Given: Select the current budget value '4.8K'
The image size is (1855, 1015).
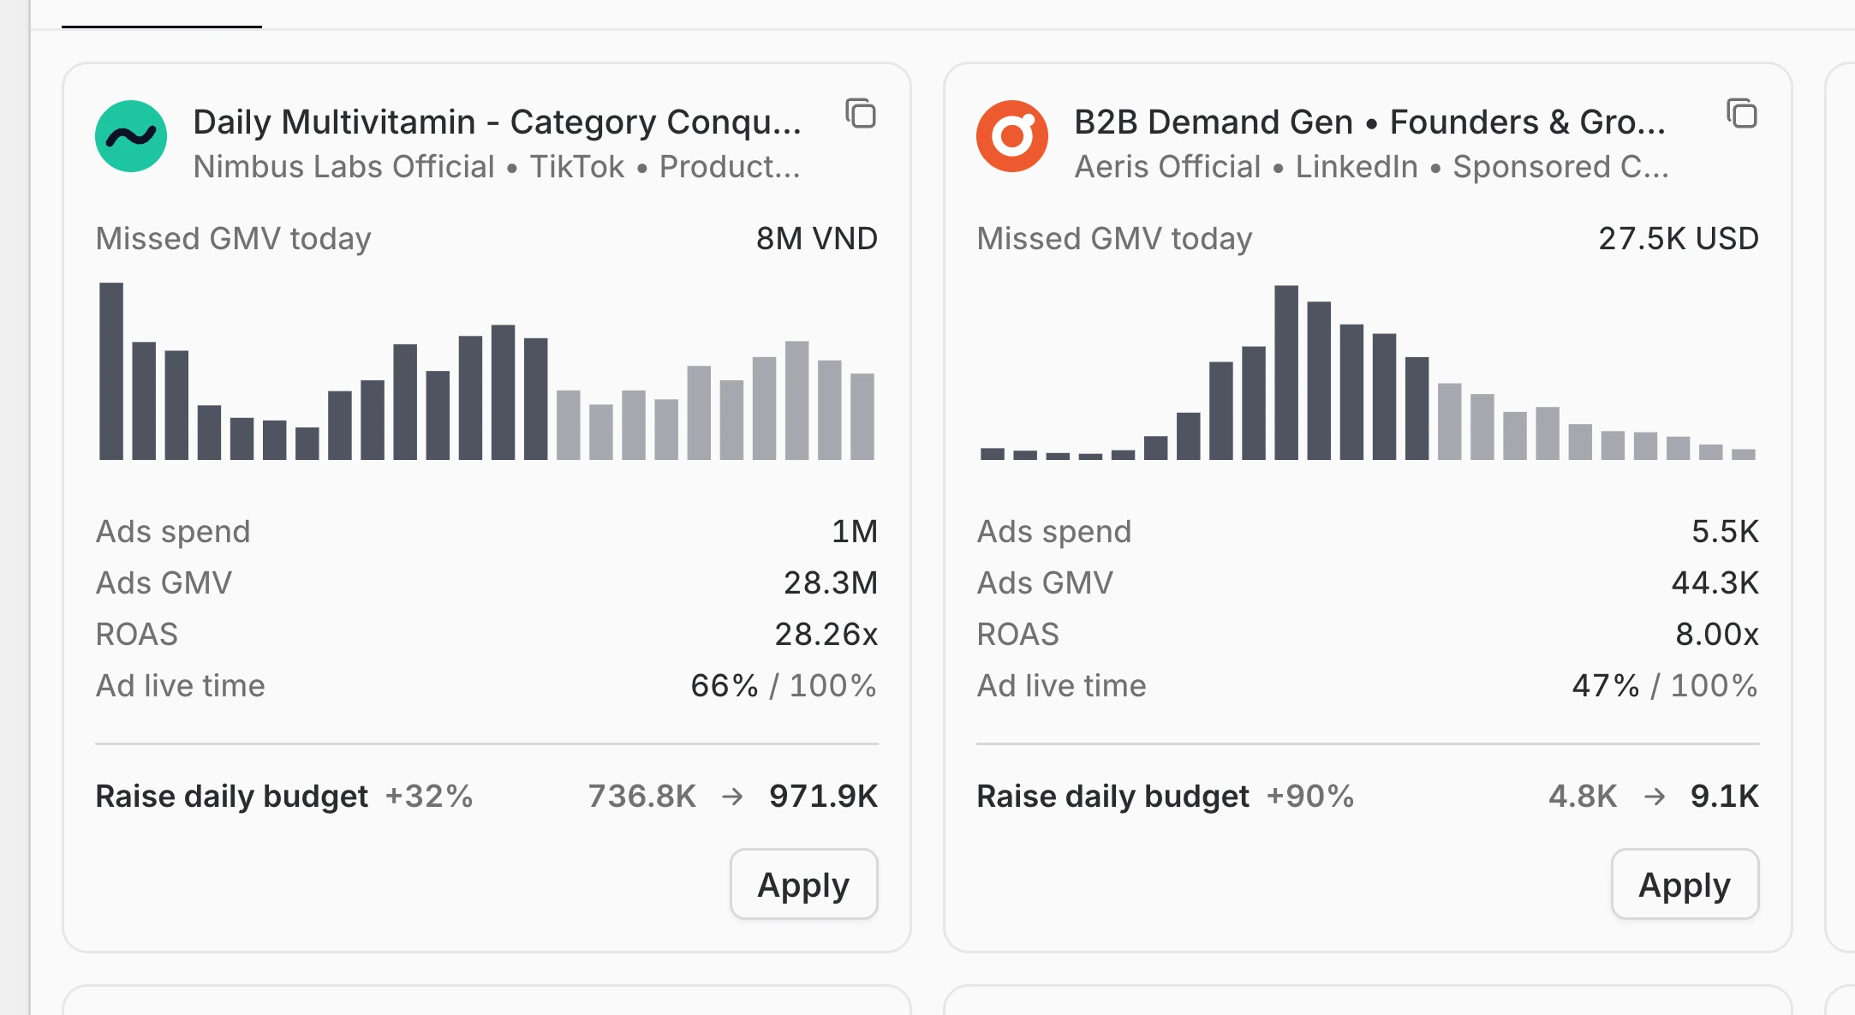Looking at the screenshot, I should coord(1583,796).
